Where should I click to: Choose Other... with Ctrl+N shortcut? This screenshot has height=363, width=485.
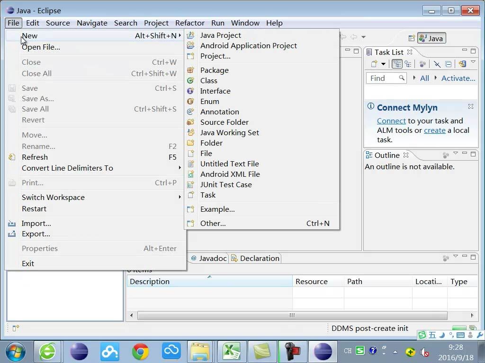261,224
